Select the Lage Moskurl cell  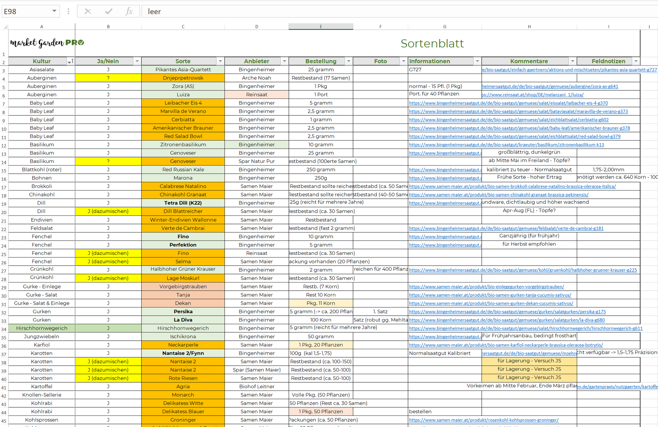pyautogui.click(x=183, y=278)
